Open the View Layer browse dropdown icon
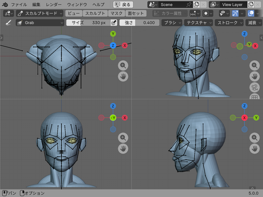 point(214,4)
